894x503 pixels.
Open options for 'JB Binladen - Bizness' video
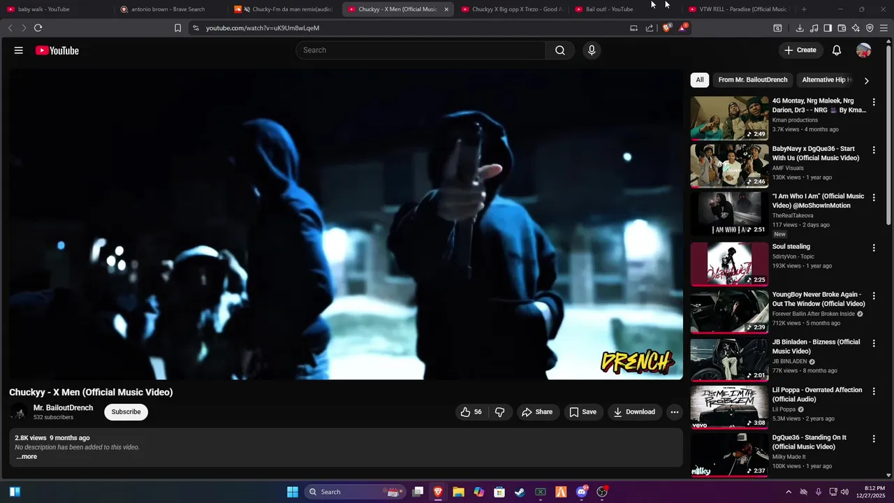(x=874, y=344)
